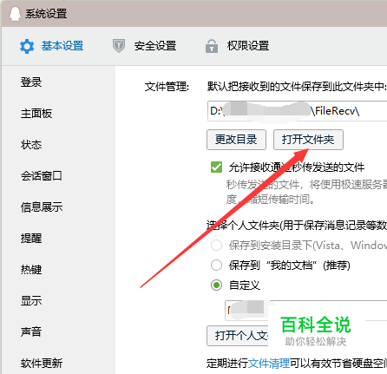
Task: Switch to the 安全设置 tab
Action: tap(155, 46)
